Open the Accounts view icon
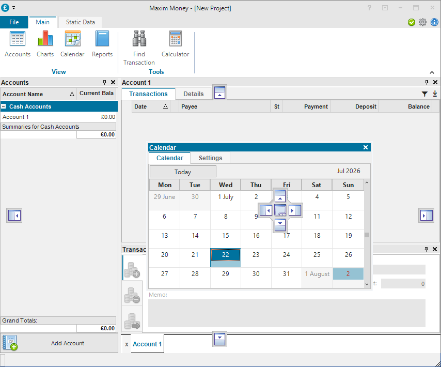441x367 pixels. pos(18,44)
